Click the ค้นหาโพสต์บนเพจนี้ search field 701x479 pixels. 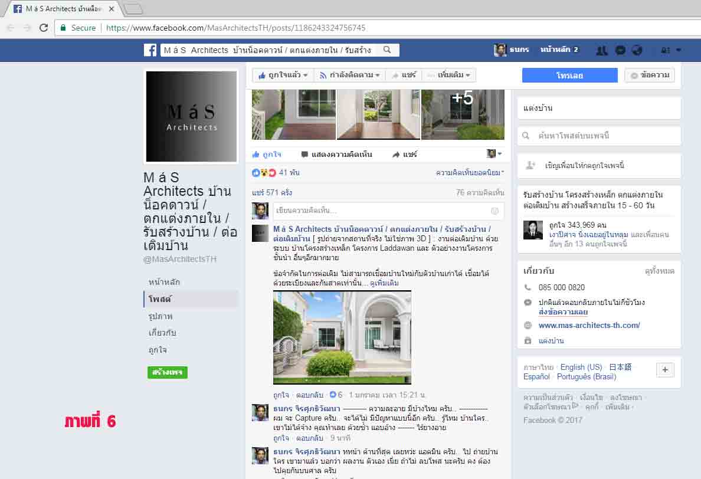pos(599,136)
